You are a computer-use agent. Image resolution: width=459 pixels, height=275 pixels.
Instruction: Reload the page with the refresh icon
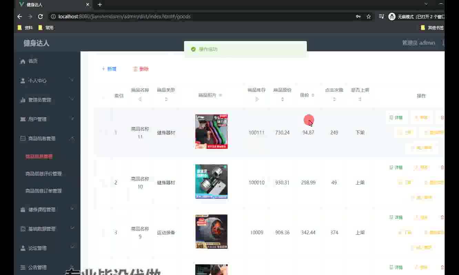40,17
